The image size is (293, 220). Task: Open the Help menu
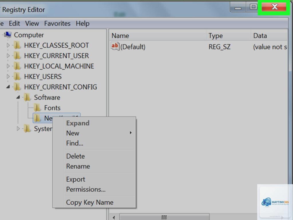click(83, 23)
